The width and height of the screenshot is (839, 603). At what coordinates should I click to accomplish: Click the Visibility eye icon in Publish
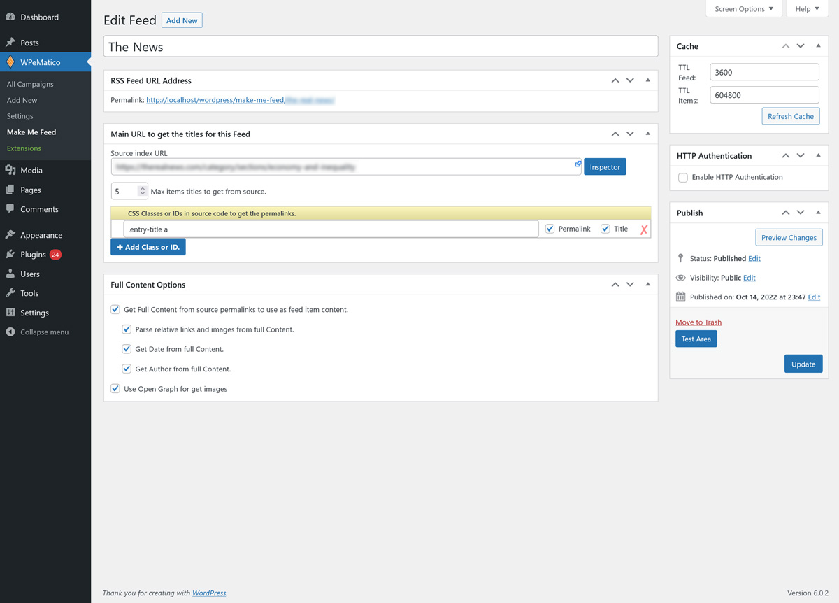coord(681,278)
